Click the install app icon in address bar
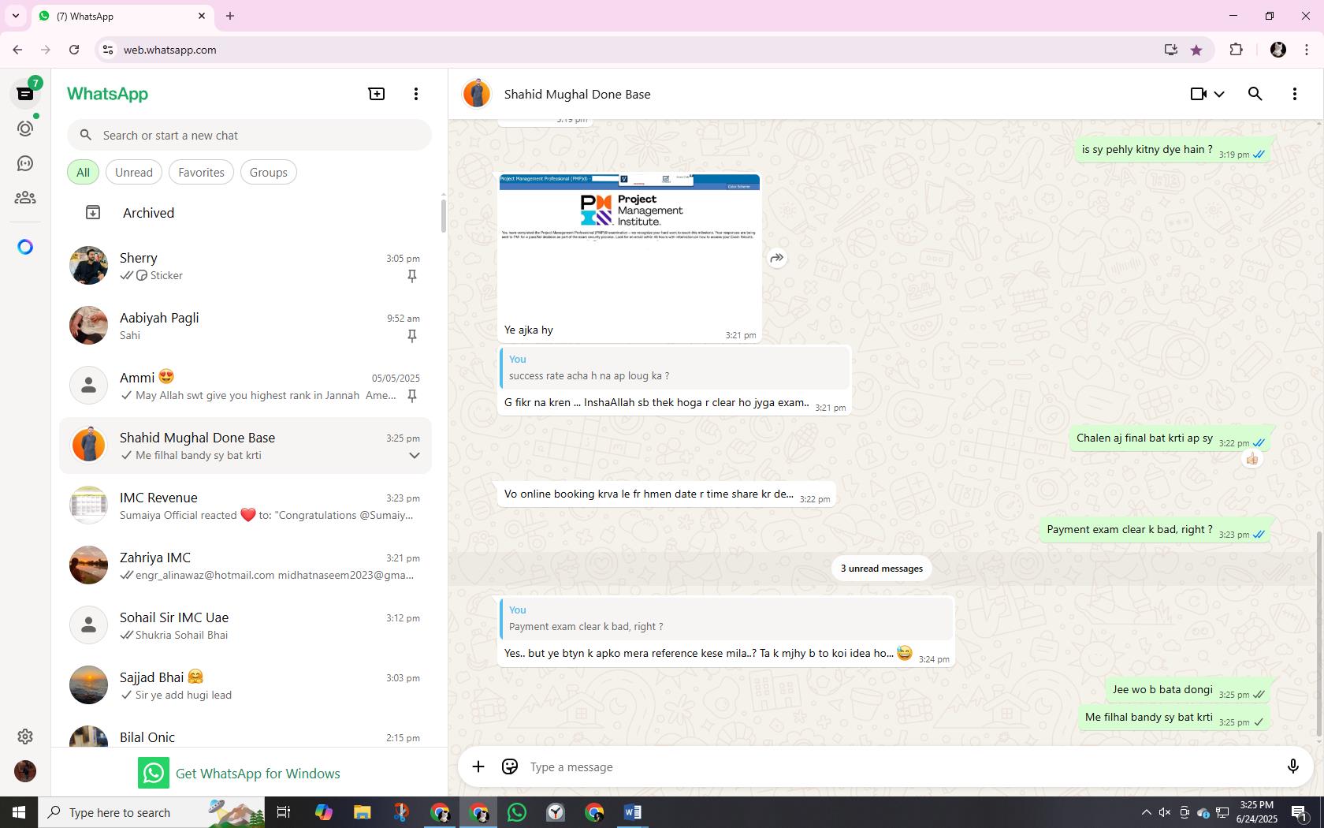Screen dimensions: 1324x828 pyautogui.click(x=1171, y=50)
